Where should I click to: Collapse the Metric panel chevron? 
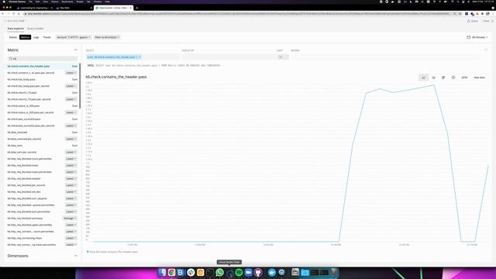point(76,50)
